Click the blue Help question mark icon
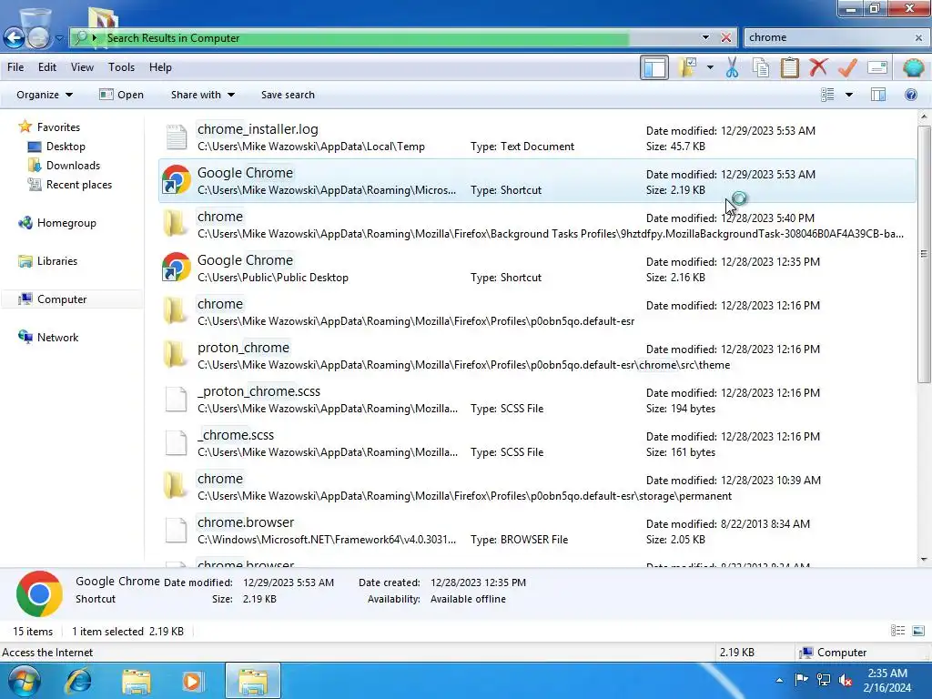 point(910,95)
